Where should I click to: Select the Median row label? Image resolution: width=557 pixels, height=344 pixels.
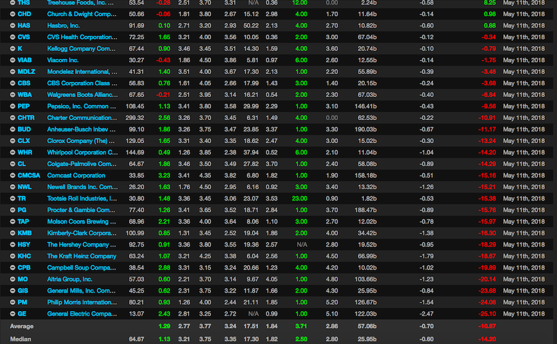point(21,339)
